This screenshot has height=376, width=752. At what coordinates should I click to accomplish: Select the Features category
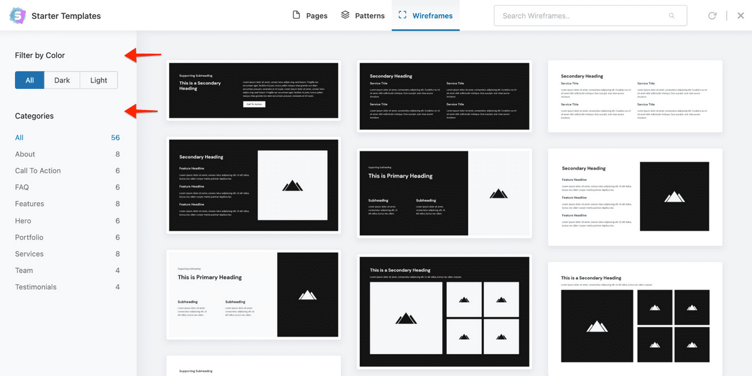point(67,204)
